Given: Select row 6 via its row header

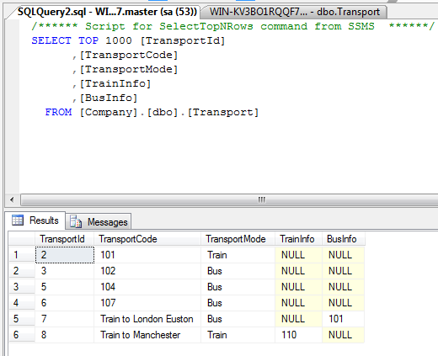Looking at the screenshot, I should [22, 335].
